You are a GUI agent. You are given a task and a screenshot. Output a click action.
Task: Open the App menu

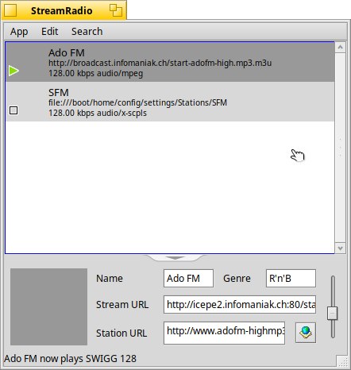[19, 32]
